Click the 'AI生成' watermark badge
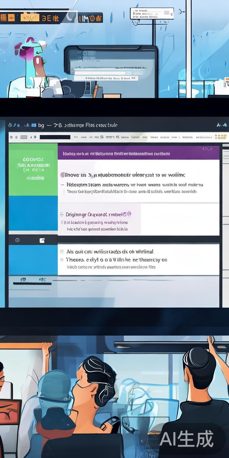 pyautogui.click(x=186, y=439)
